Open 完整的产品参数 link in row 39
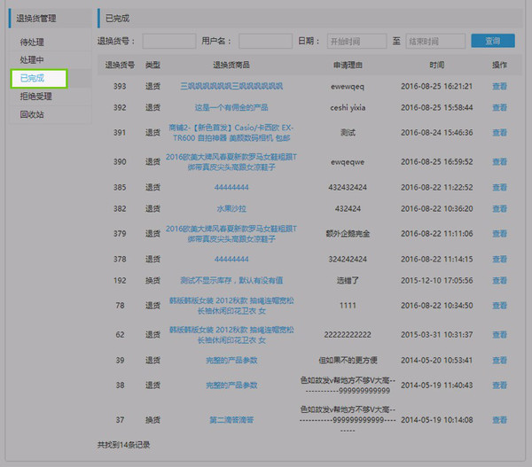The image size is (532, 467). [231, 360]
